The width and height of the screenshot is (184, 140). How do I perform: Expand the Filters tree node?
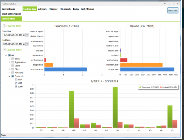[10, 69]
